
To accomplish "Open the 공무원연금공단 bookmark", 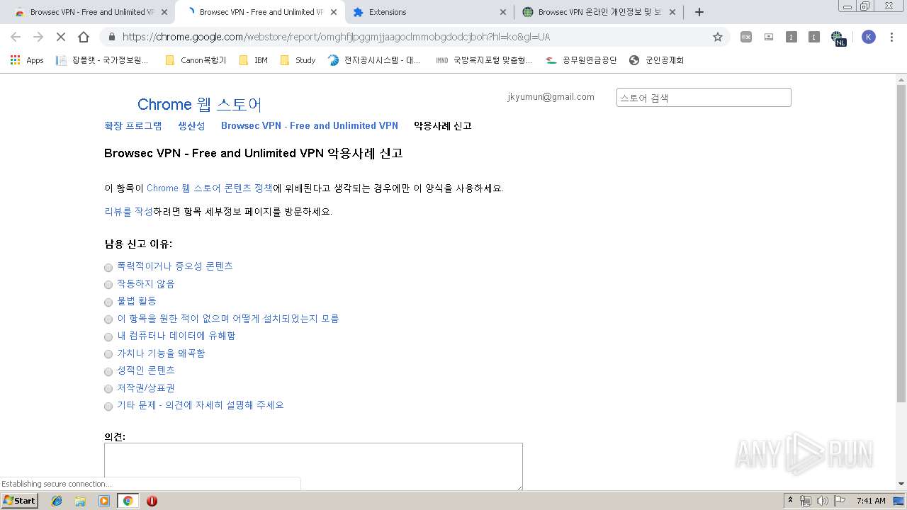I will (x=581, y=60).
